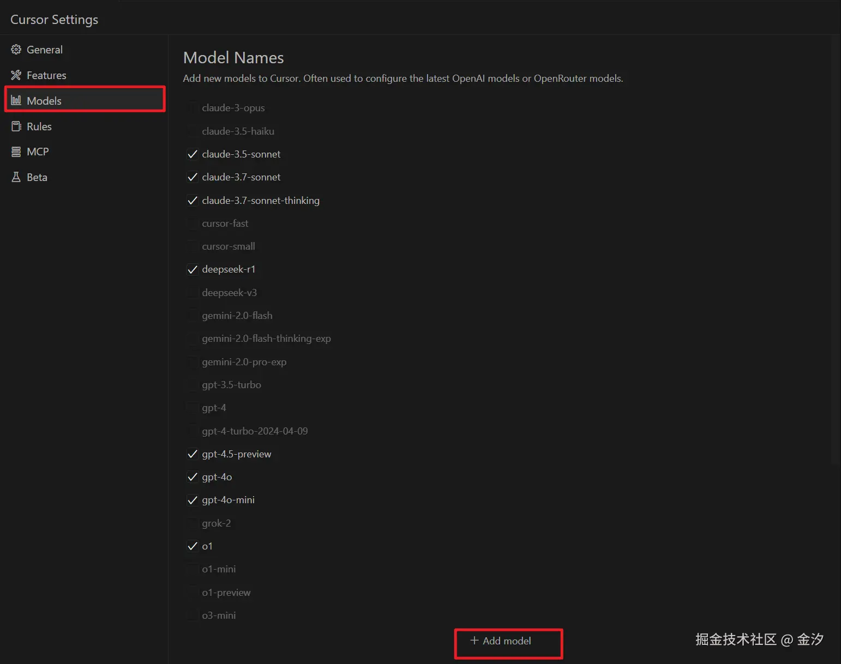The image size is (841, 664).
Task: Tick the gemini-2.0-flash checkbox
Action: (193, 316)
